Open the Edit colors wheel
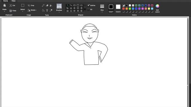 (157, 6)
